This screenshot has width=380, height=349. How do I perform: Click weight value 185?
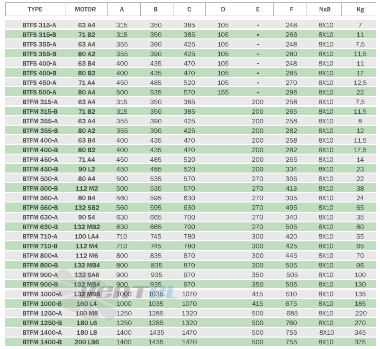coord(360,303)
